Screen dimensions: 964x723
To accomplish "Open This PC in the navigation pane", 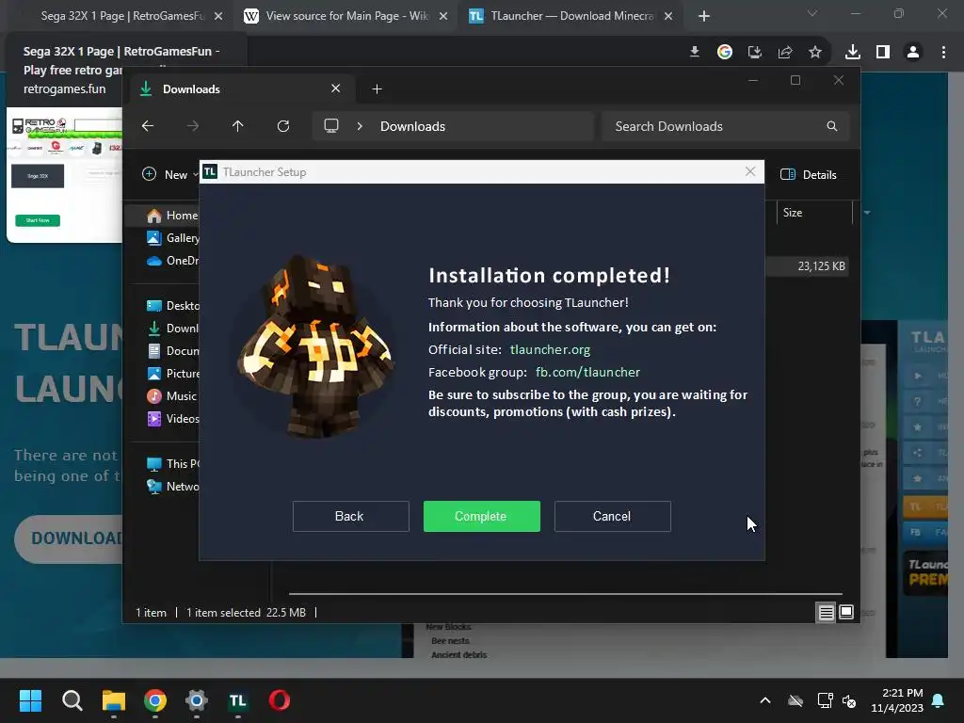I will pos(172,463).
